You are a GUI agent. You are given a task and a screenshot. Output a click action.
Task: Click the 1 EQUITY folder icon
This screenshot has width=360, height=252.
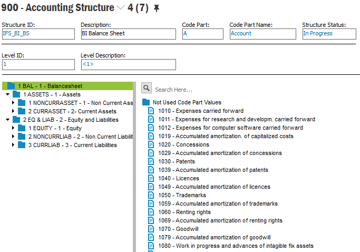click(x=22, y=128)
